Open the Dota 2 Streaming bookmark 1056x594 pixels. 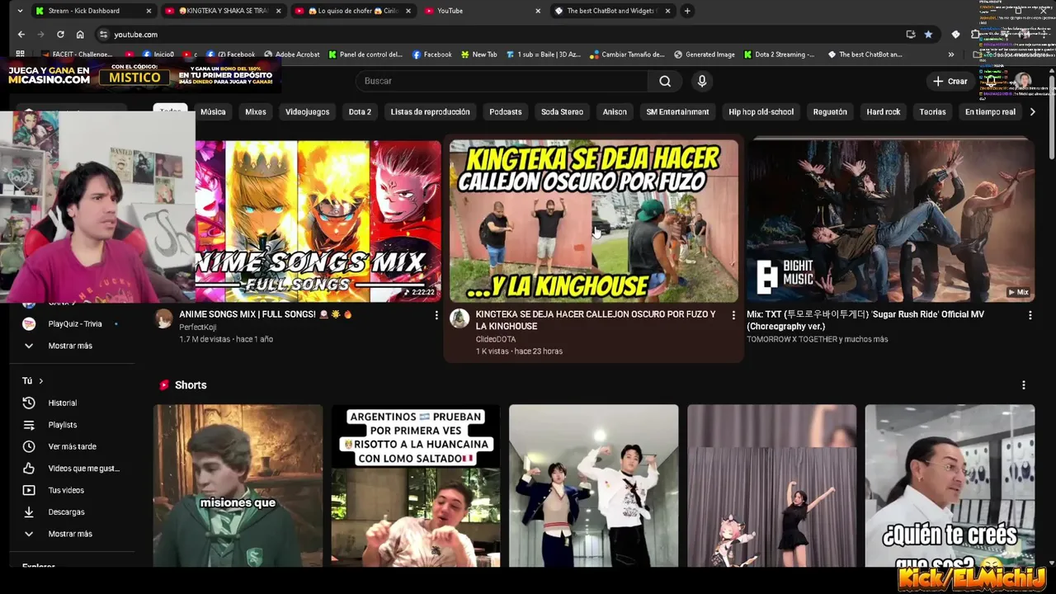point(779,54)
